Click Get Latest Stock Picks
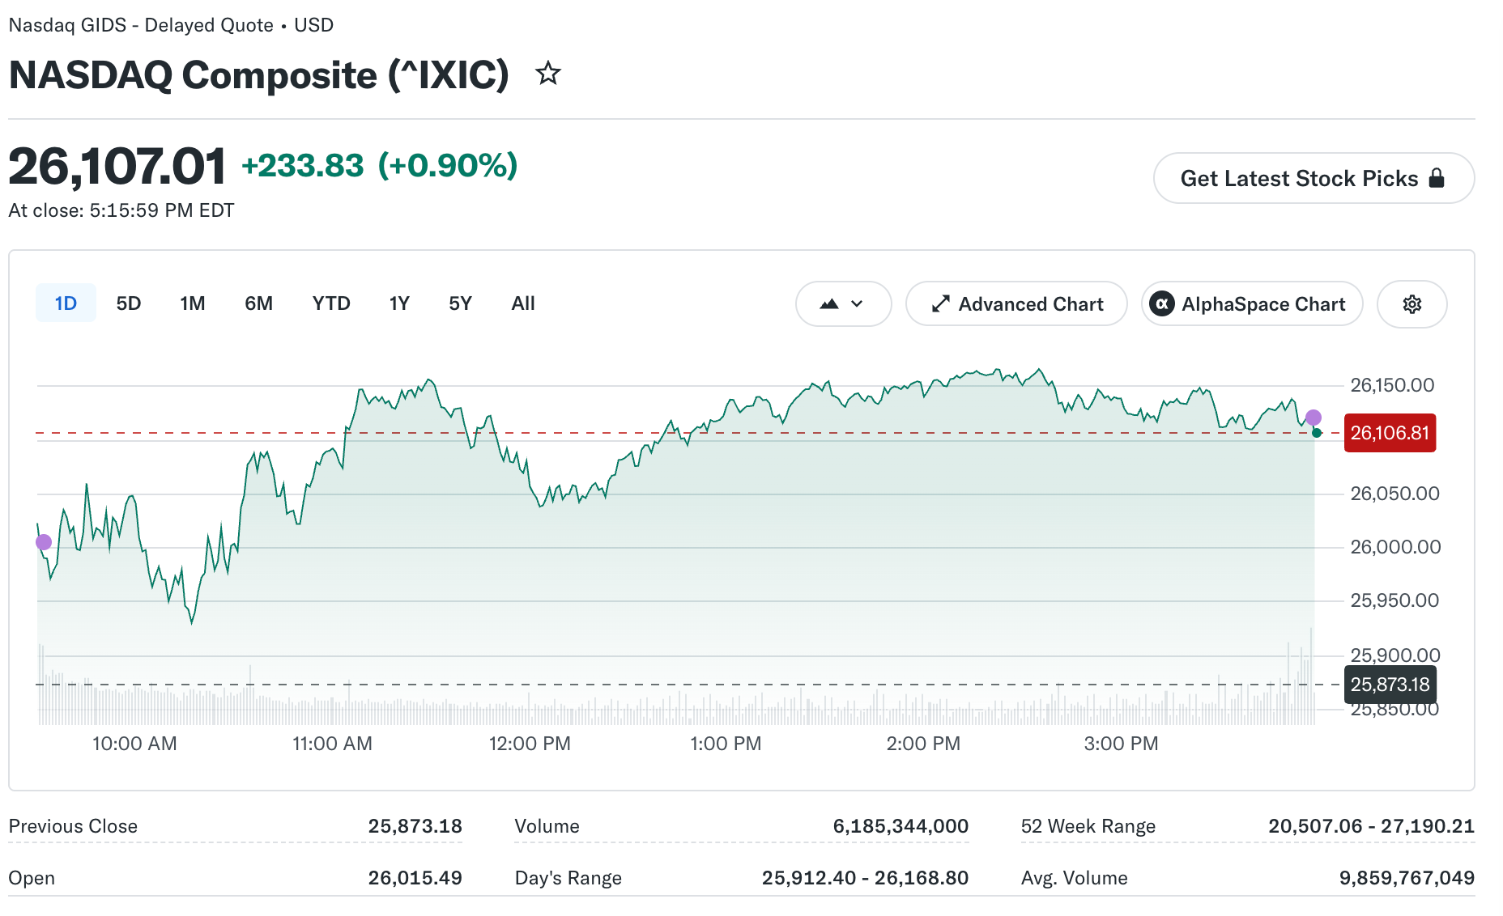Image resolution: width=1503 pixels, height=916 pixels. (x=1314, y=178)
